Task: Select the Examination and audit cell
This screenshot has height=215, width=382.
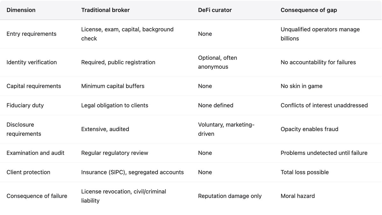Action: click(x=35, y=153)
